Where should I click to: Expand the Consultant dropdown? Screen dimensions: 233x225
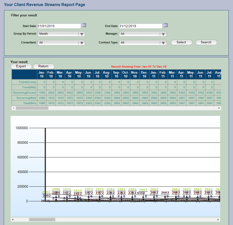61,43
